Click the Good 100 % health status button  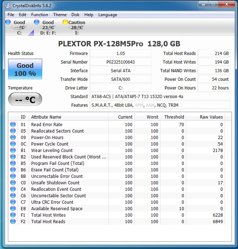pos(25,69)
